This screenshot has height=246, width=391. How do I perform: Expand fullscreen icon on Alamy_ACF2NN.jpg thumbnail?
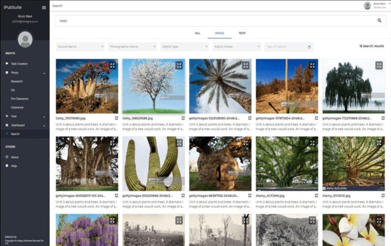(x=312, y=143)
